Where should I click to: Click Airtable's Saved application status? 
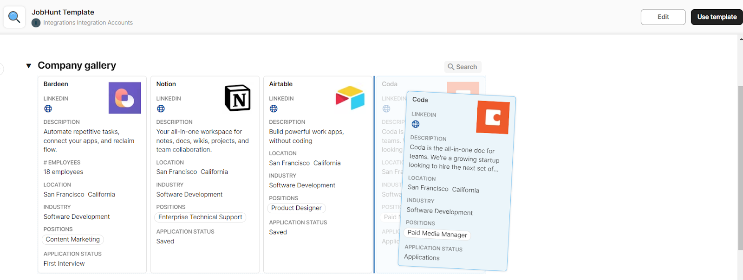pyautogui.click(x=278, y=232)
